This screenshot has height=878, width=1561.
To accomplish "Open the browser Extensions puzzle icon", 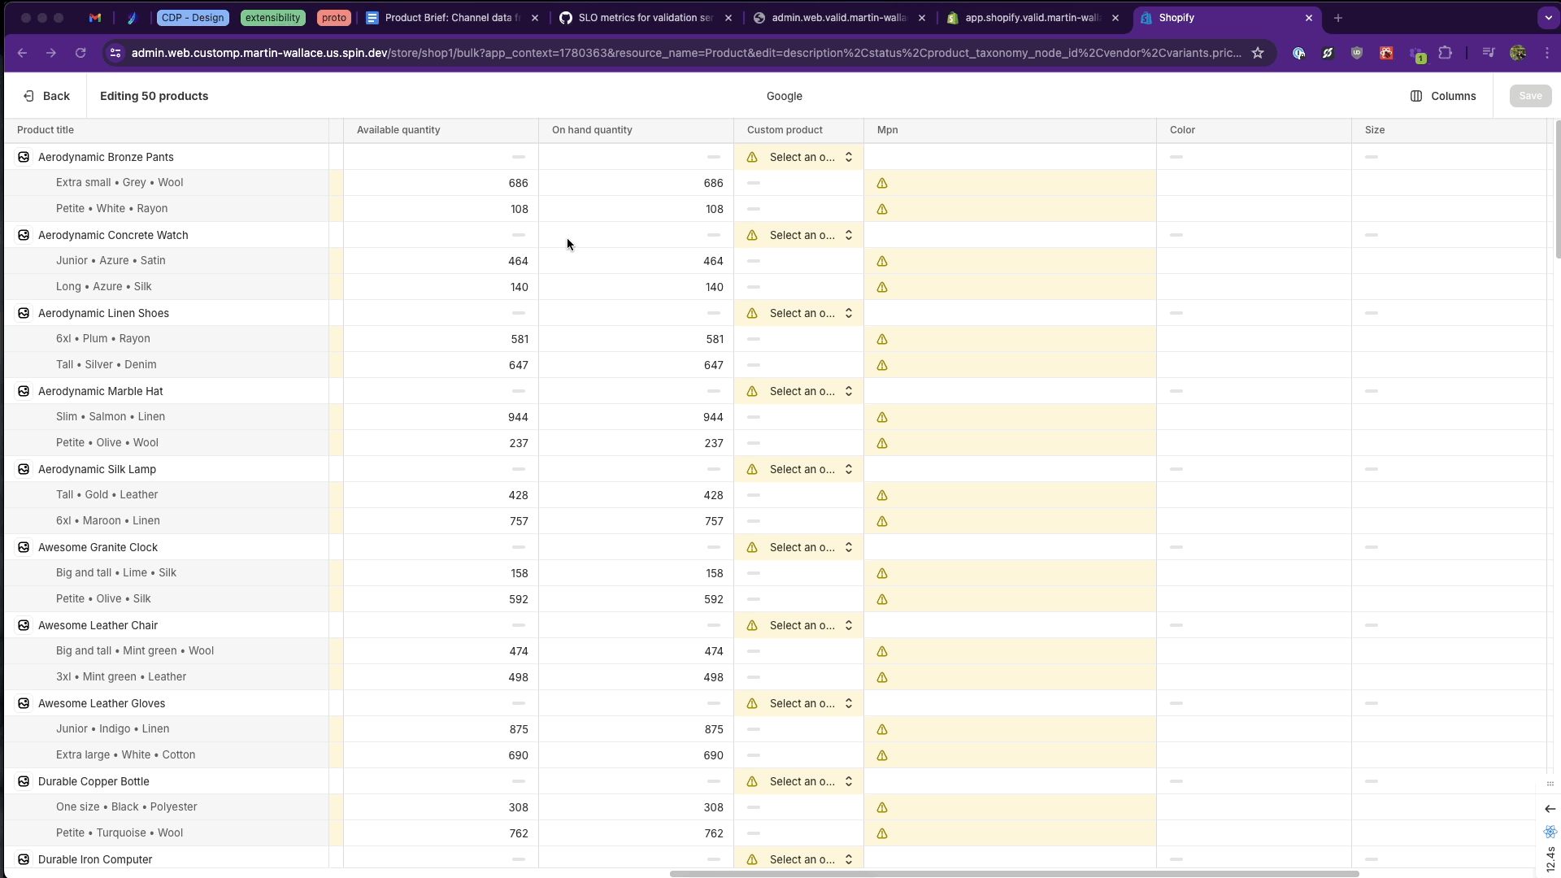I will [x=1445, y=53].
